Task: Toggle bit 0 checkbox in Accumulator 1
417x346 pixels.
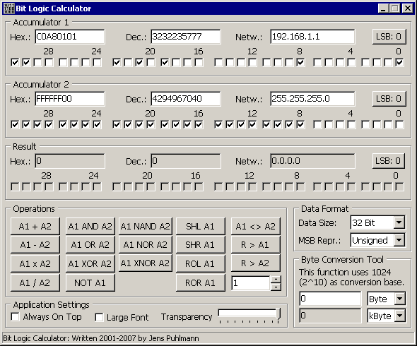Action: click(x=399, y=62)
